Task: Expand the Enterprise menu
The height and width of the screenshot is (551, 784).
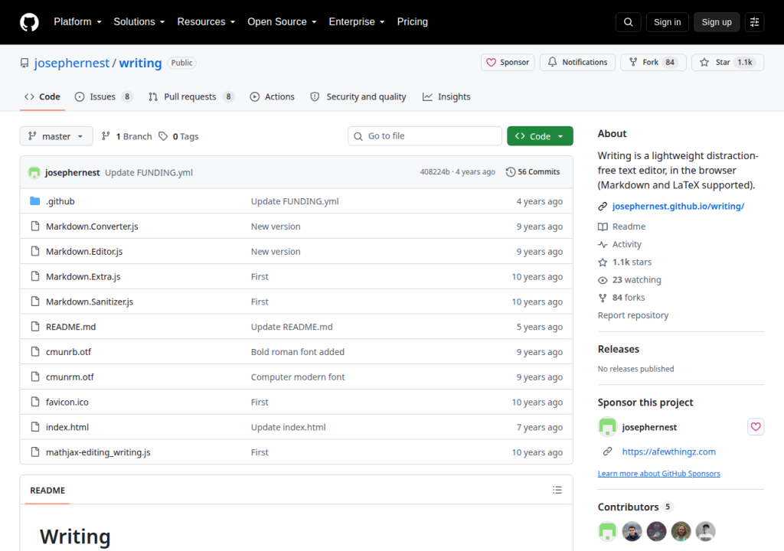Action: pyautogui.click(x=357, y=22)
